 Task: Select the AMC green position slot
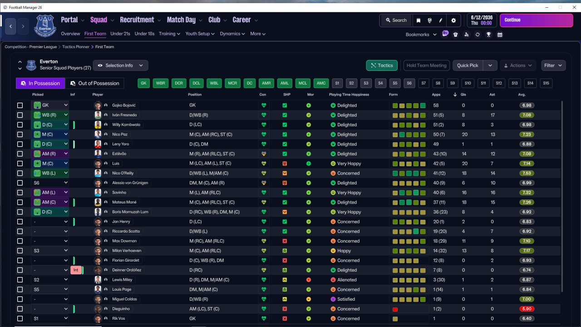point(321,83)
